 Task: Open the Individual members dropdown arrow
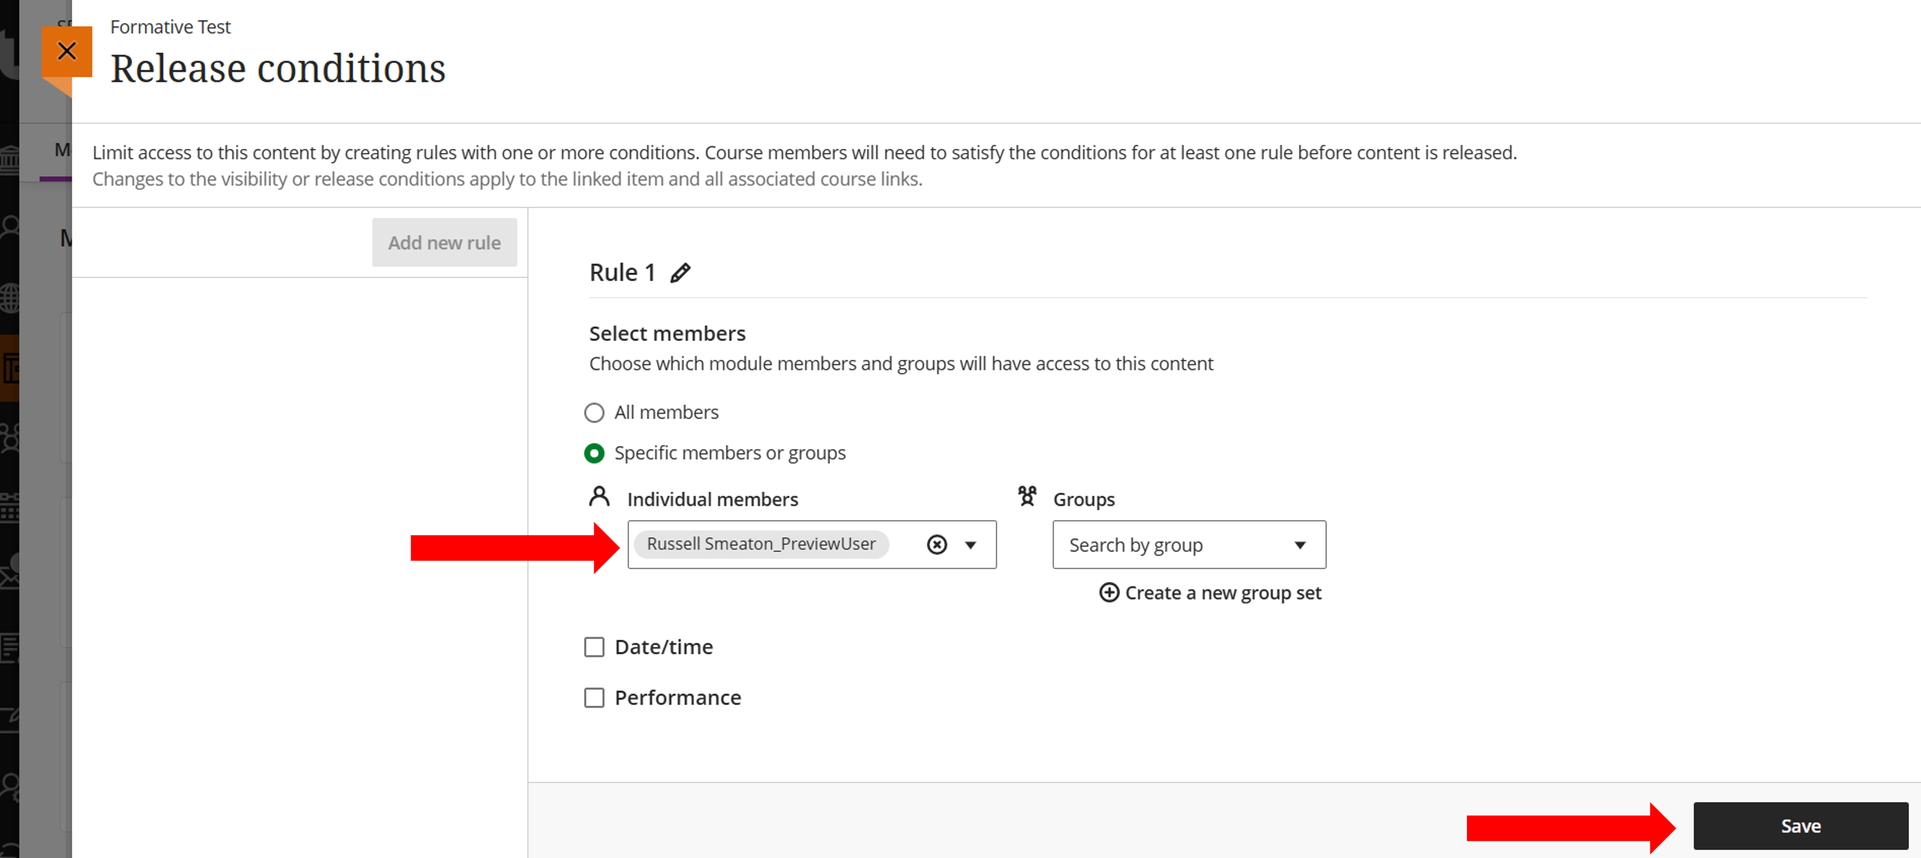pyautogui.click(x=970, y=544)
